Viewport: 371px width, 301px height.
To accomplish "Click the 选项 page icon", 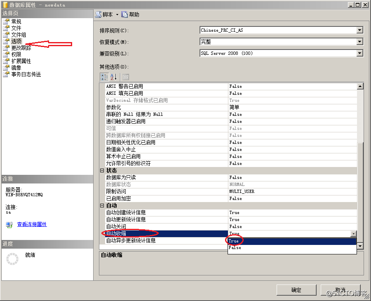I will (6, 41).
